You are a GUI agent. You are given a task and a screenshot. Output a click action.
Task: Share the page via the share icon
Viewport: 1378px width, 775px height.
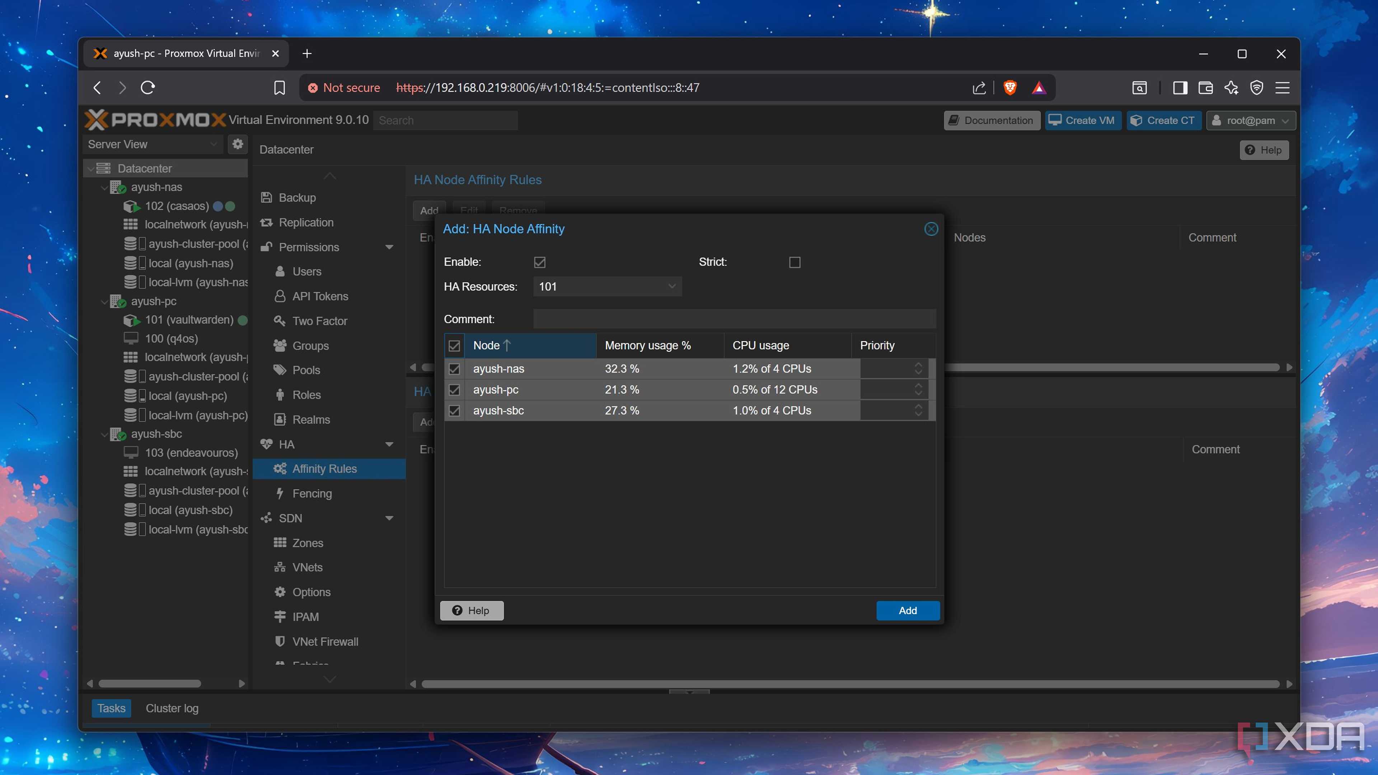click(979, 88)
